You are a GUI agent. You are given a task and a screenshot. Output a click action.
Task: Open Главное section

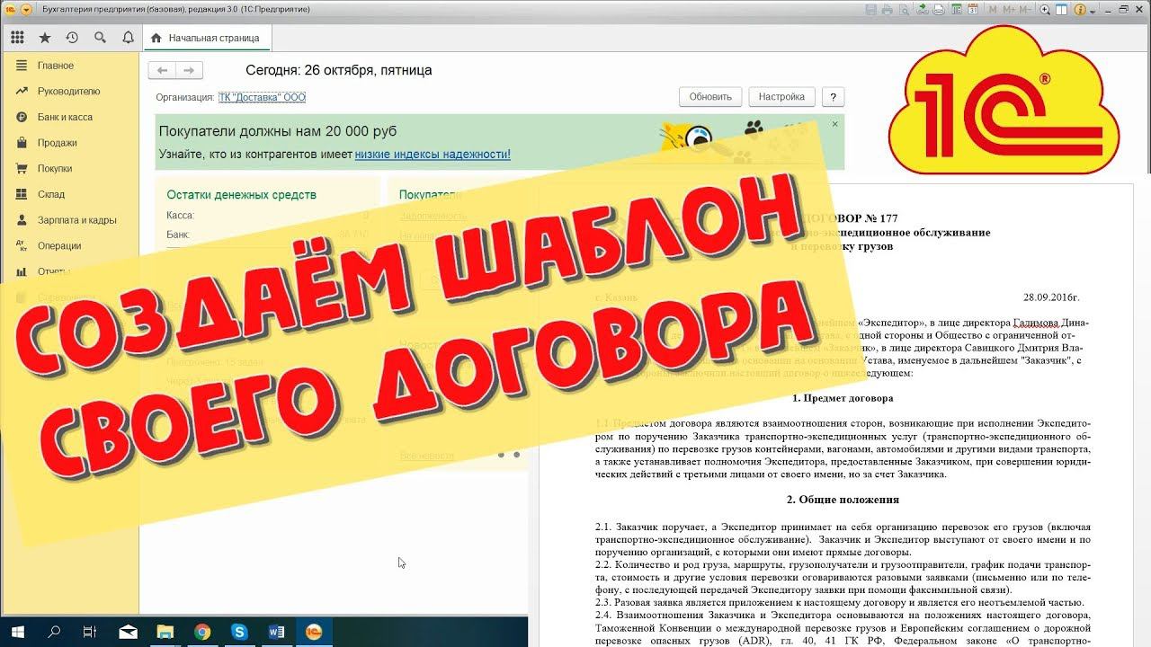[x=56, y=66]
